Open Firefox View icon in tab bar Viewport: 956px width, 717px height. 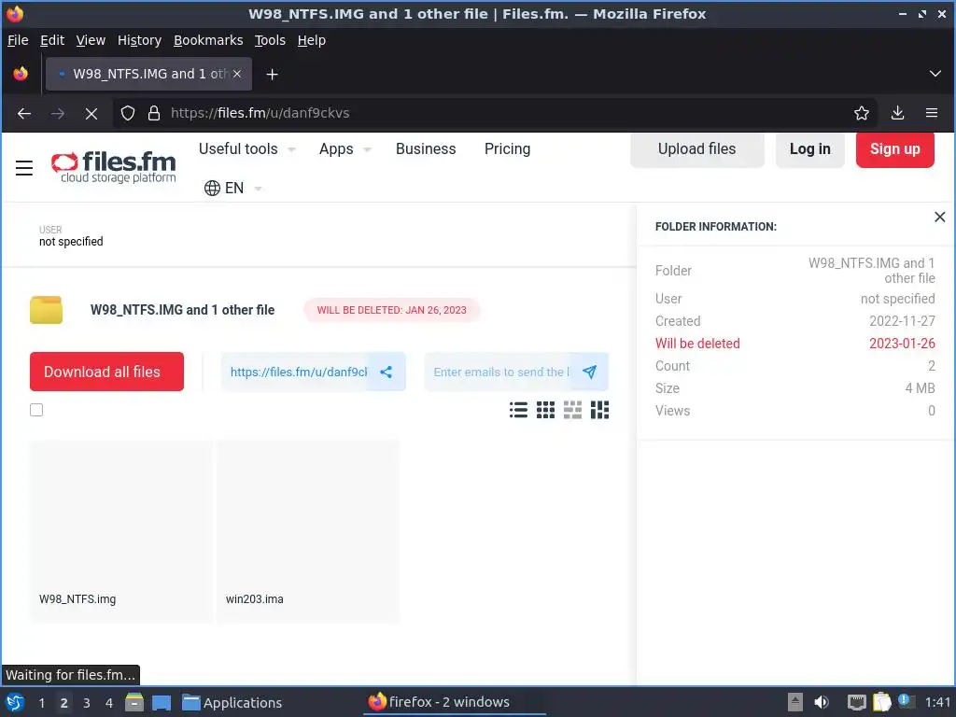[x=21, y=74]
